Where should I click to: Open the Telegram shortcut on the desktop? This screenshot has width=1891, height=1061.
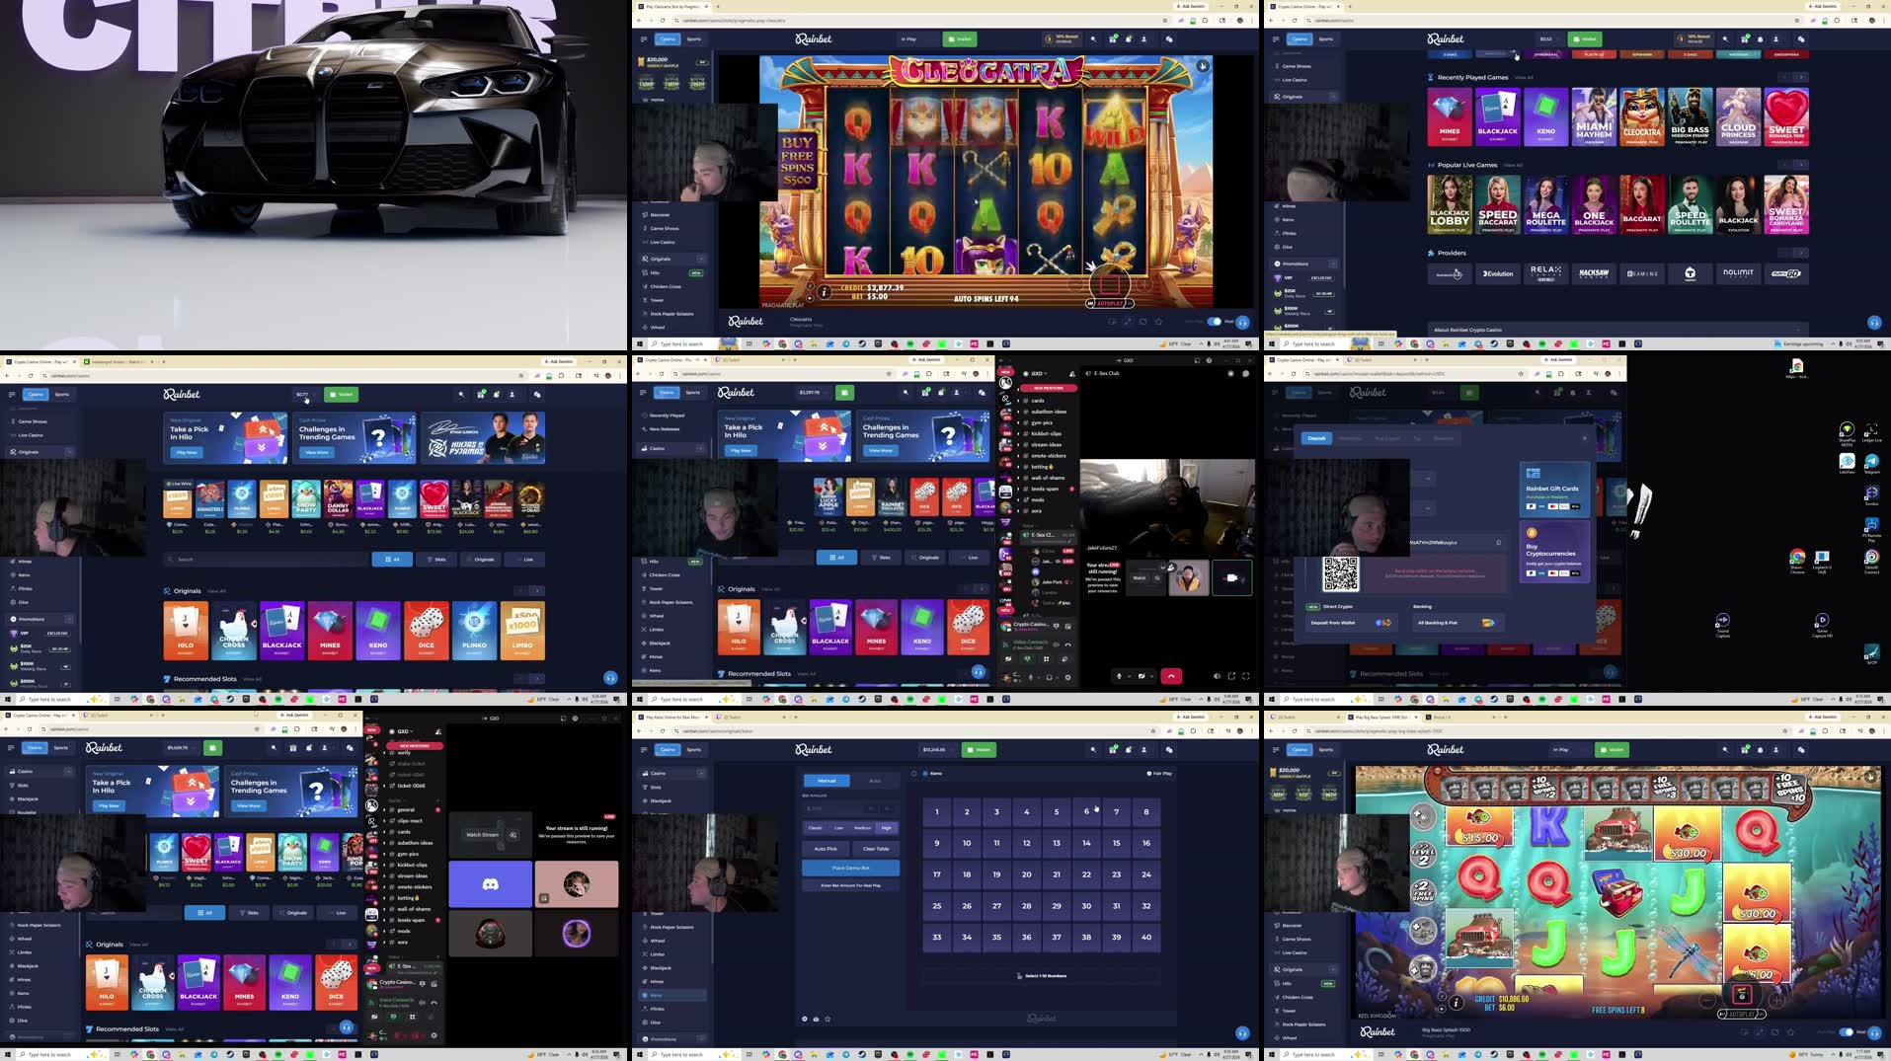tap(1871, 464)
